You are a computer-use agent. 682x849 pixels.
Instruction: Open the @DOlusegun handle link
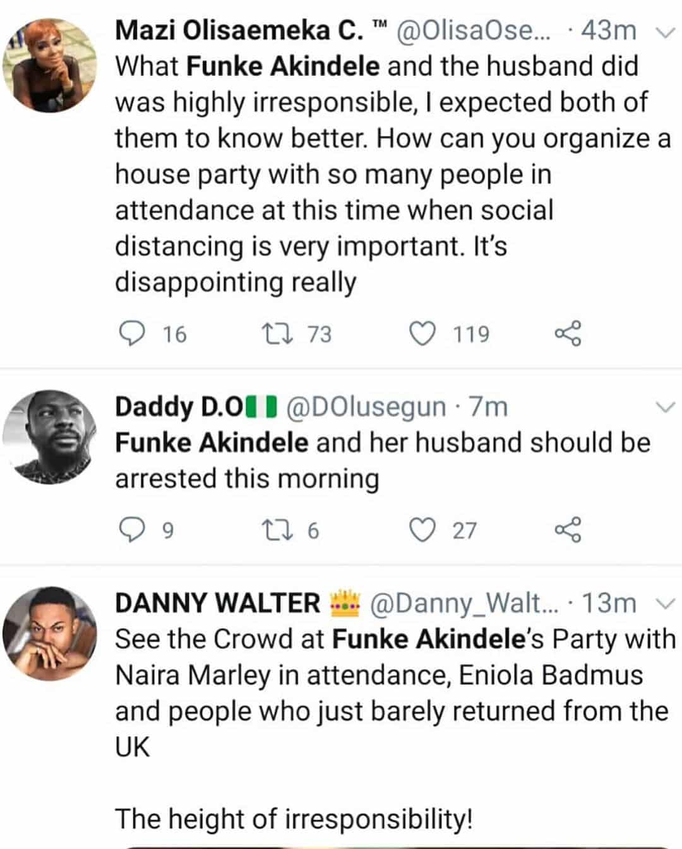pyautogui.click(x=366, y=407)
